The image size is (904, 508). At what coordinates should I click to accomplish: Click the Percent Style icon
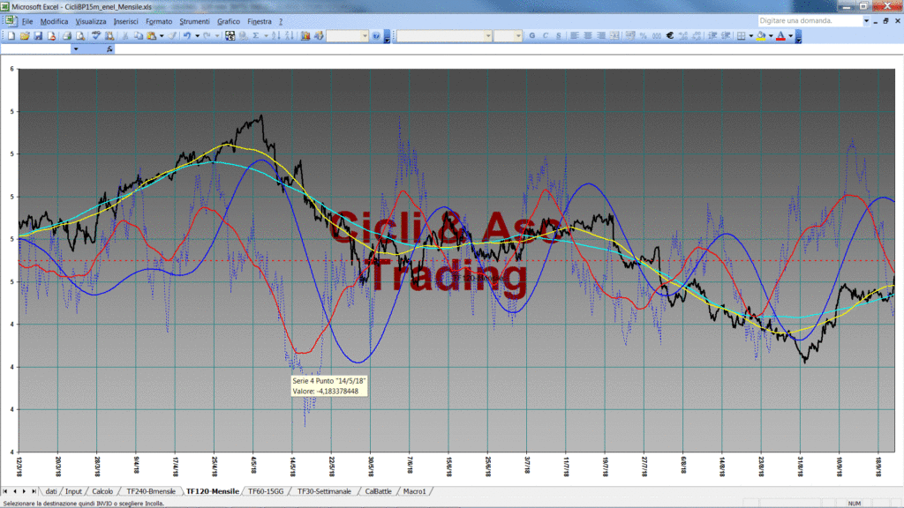coord(643,35)
